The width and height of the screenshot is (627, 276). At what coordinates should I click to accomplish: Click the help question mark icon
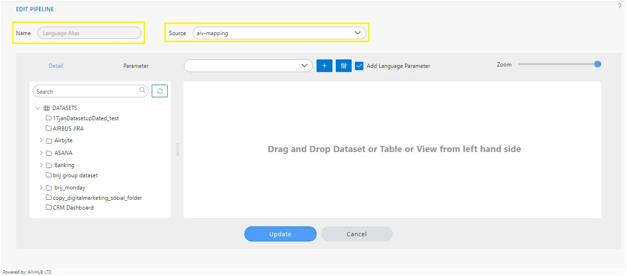click(620, 6)
